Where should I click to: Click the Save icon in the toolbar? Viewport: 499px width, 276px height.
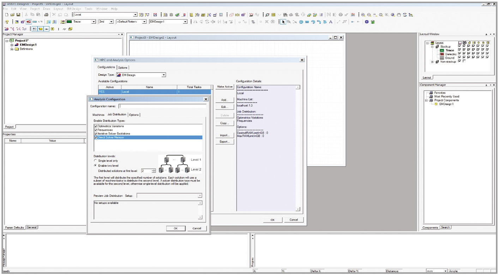click(18, 15)
